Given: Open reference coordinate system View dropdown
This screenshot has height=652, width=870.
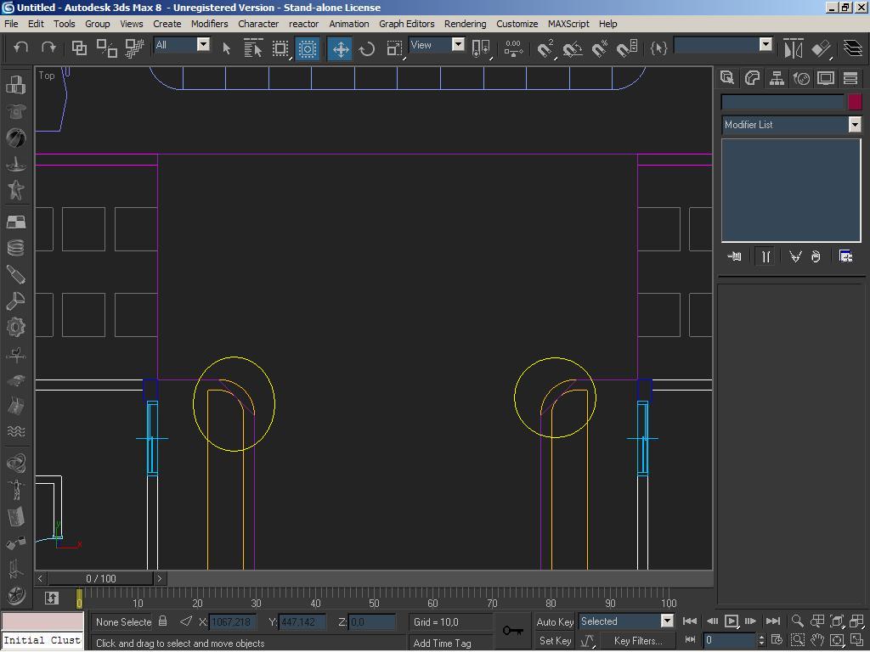Looking at the screenshot, I should coord(458,44).
